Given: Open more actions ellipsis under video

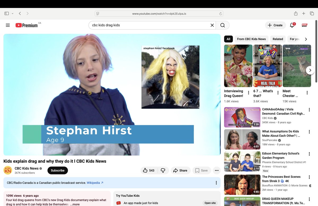Looking at the screenshot, I should [217, 170].
